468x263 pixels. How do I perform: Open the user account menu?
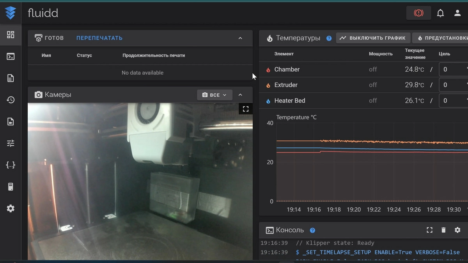(457, 13)
